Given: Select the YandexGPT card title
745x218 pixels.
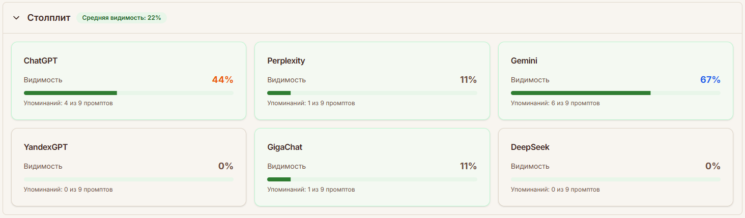Looking at the screenshot, I should [x=46, y=147].
